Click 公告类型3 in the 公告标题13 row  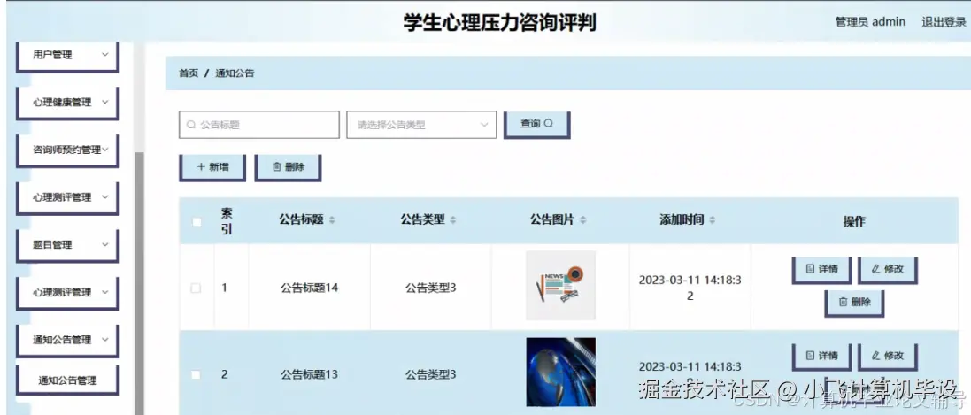[430, 375]
